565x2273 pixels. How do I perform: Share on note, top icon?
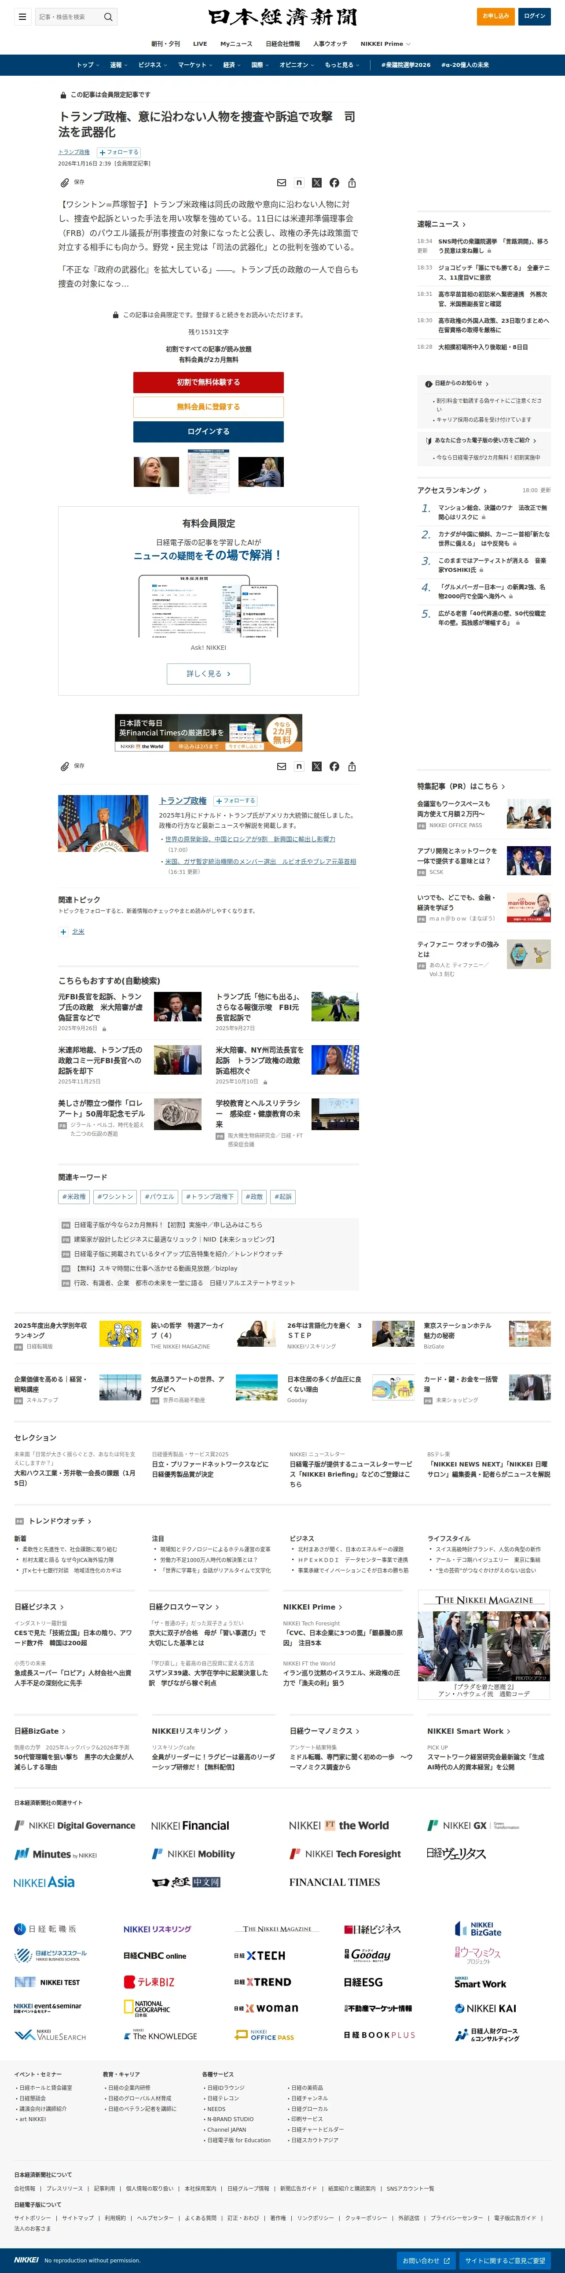pos(299,183)
